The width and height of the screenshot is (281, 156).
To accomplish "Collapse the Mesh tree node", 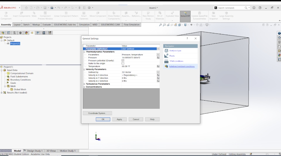I will pos(5,86).
